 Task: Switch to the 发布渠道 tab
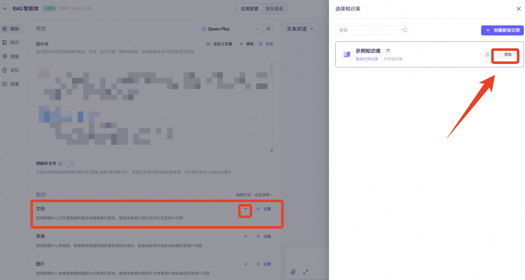[274, 9]
